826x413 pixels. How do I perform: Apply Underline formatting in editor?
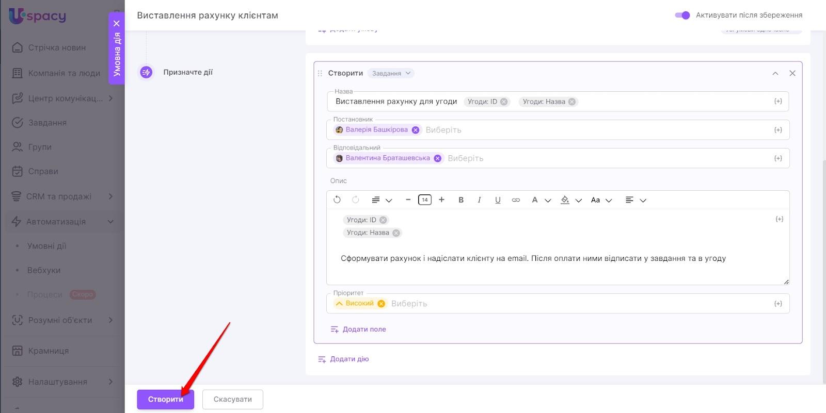point(498,200)
